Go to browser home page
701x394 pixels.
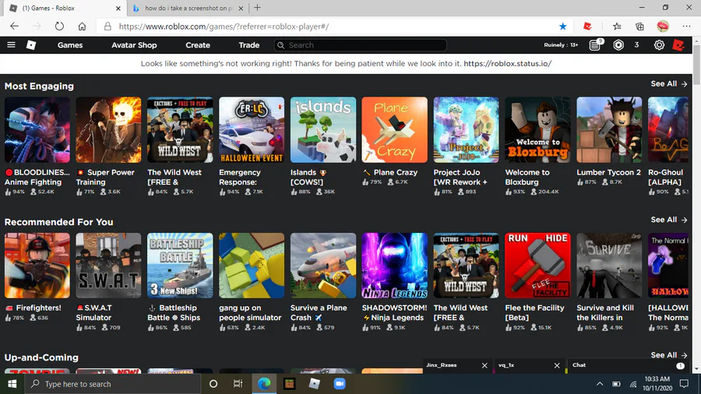[82, 26]
